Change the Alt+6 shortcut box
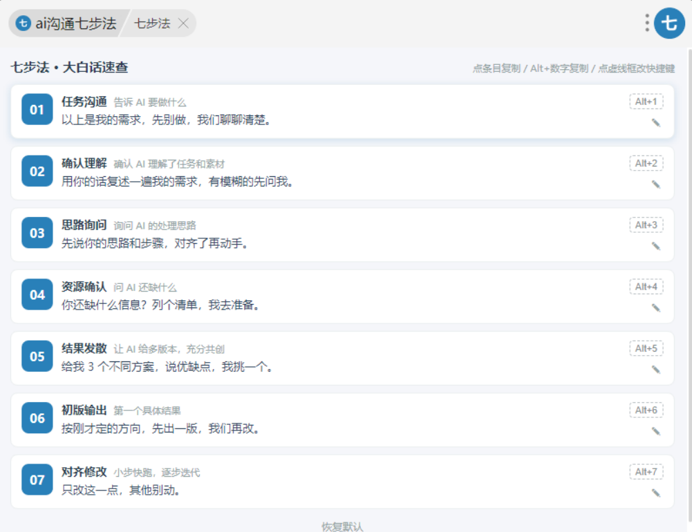 tap(646, 410)
